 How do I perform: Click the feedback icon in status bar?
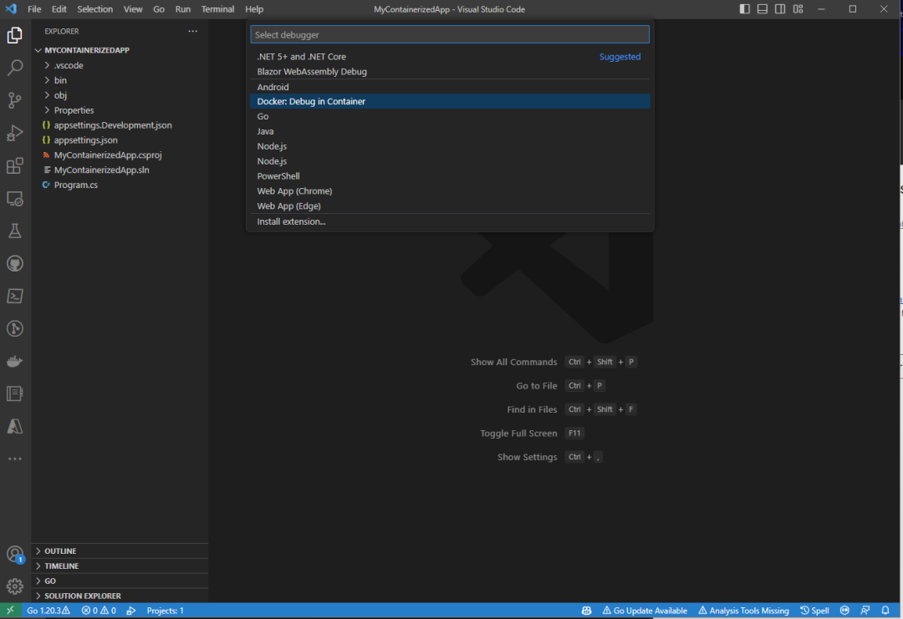click(865, 611)
